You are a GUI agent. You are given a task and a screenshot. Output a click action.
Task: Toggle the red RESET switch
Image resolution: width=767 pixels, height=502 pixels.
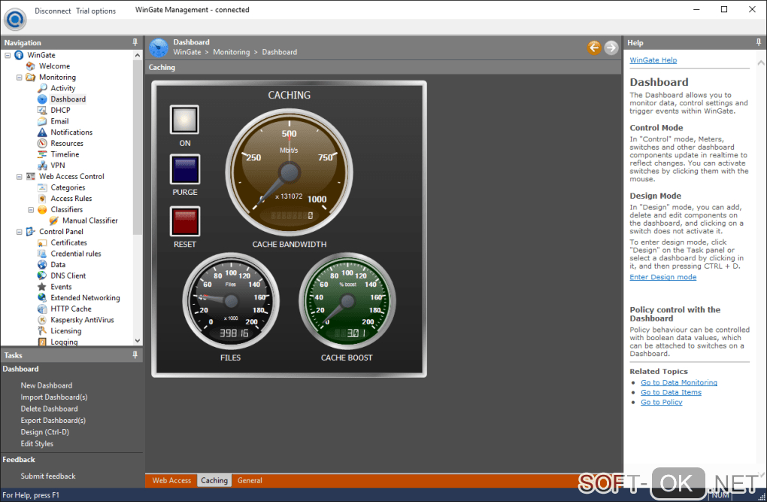[184, 221]
